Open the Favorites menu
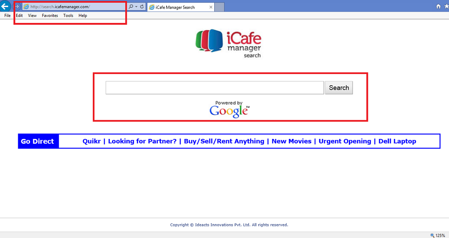 pos(50,16)
